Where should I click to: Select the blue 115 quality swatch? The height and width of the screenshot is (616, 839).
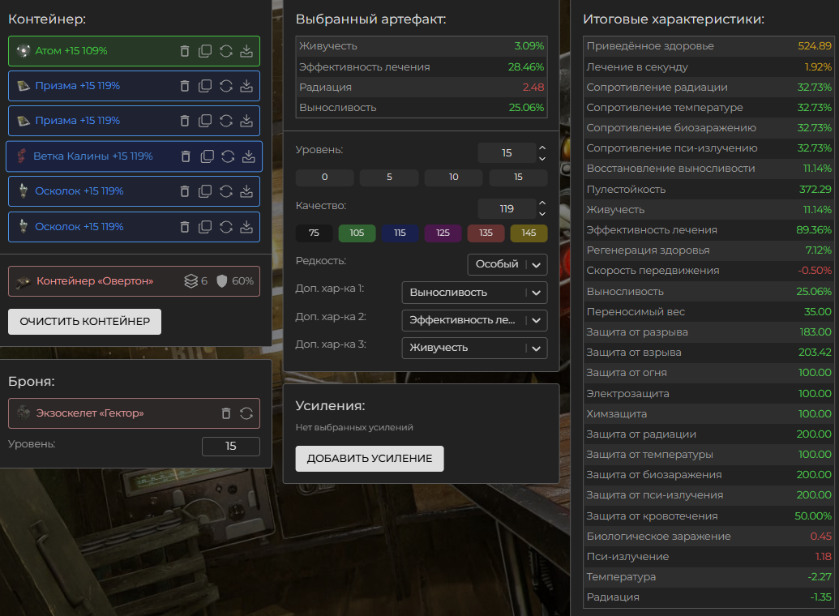[x=400, y=233]
